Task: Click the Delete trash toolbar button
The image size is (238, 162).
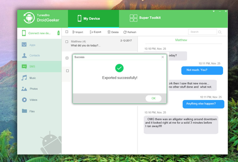Action: click(x=113, y=32)
